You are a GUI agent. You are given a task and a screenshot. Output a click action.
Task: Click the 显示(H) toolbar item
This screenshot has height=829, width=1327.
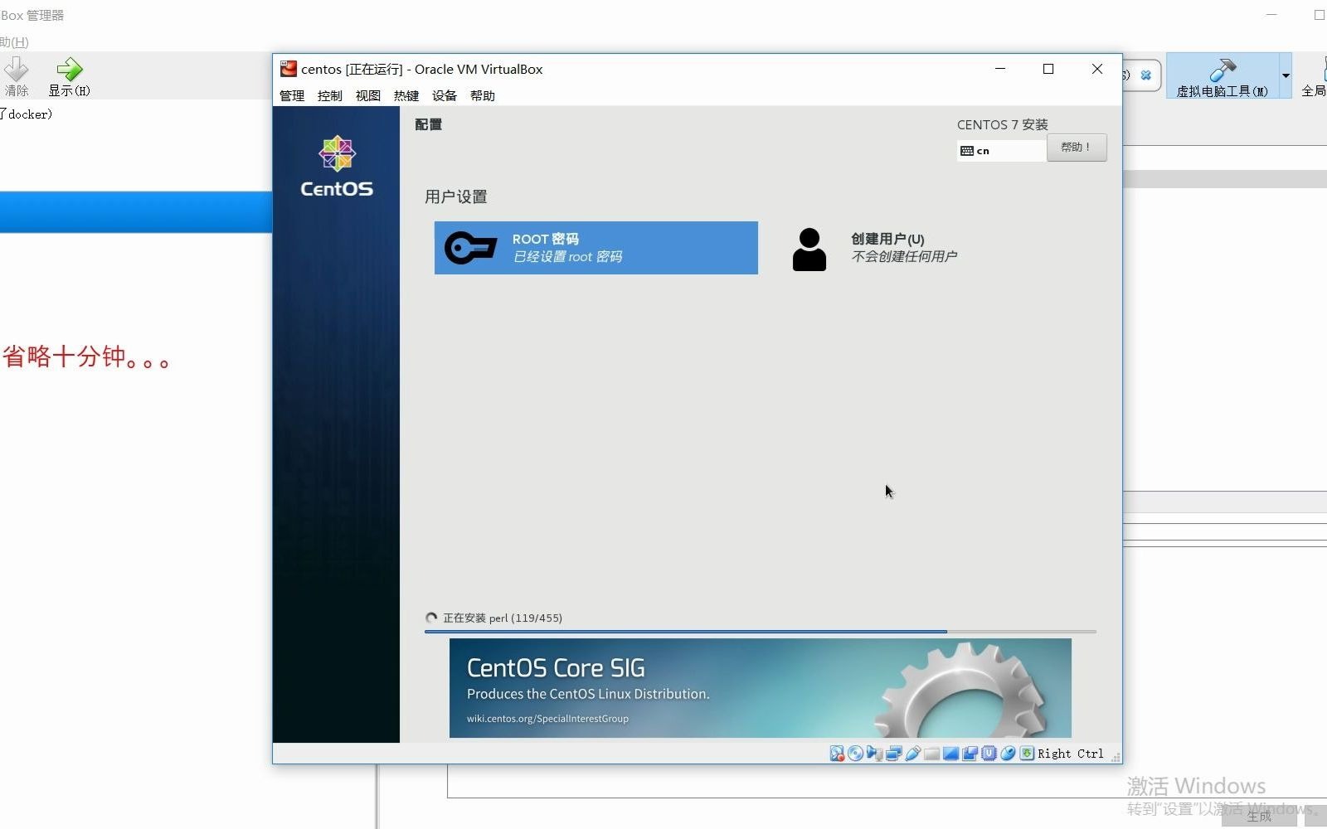(69, 77)
